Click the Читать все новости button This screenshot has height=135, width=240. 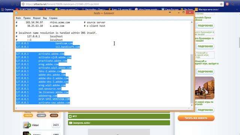tap(196, 118)
